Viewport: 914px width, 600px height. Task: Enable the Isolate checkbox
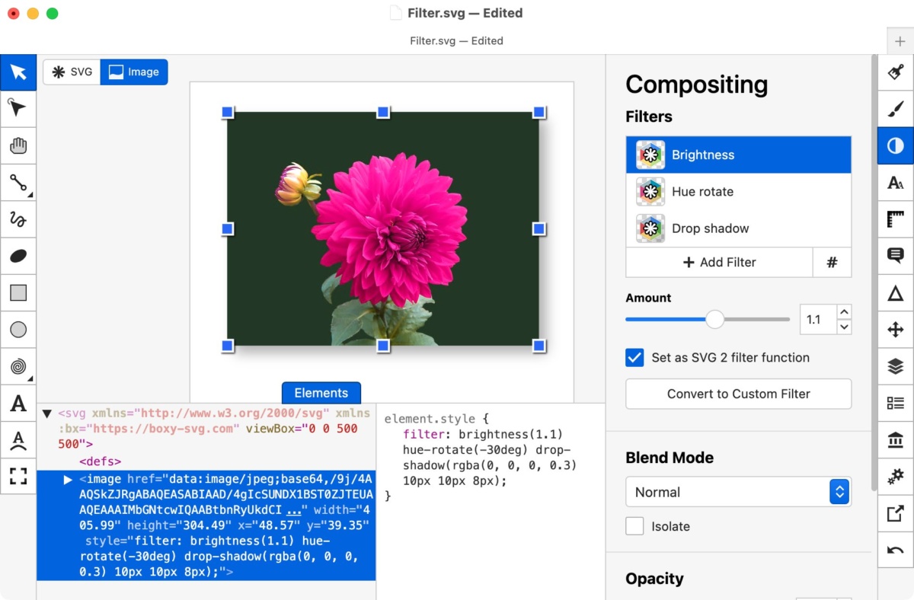[x=634, y=526]
